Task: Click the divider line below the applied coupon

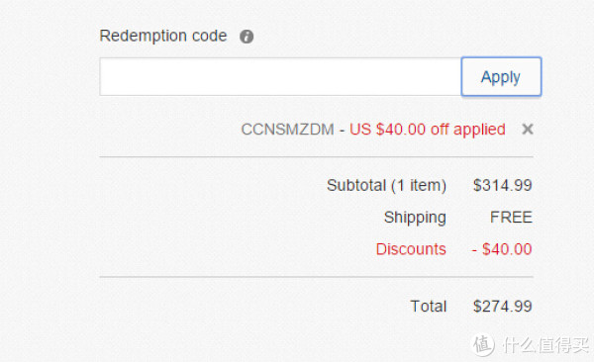Action: click(x=317, y=156)
